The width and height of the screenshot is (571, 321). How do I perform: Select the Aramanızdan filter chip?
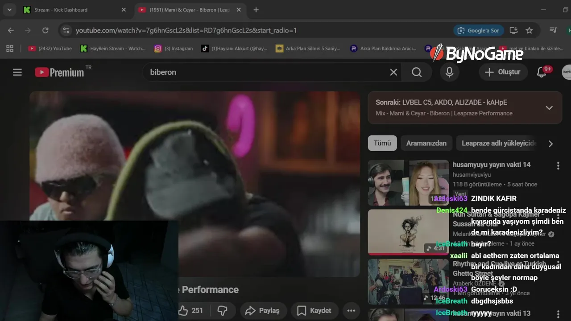[x=426, y=143]
